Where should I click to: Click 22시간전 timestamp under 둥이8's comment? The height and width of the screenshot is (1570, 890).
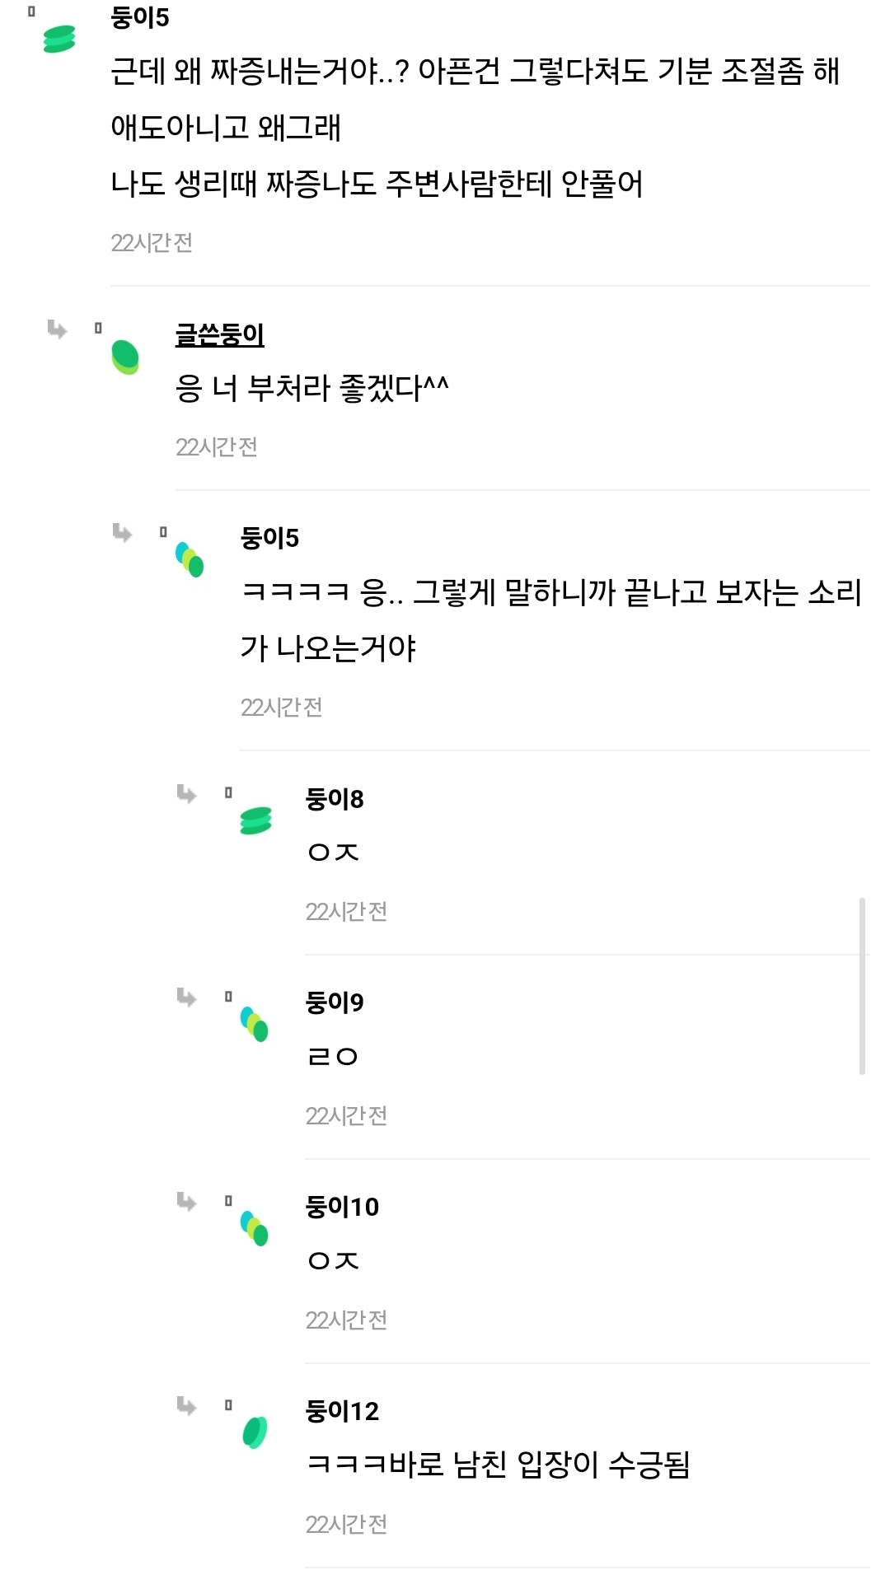(x=346, y=911)
